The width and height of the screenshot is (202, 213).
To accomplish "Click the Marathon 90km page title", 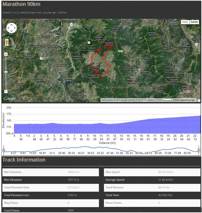I will tap(22, 4).
